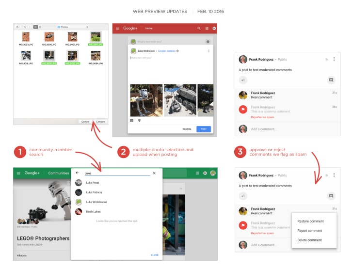Open the Google+ hamburger menu in red header
Viewport: 353px width, 269px height.
coord(118,29)
